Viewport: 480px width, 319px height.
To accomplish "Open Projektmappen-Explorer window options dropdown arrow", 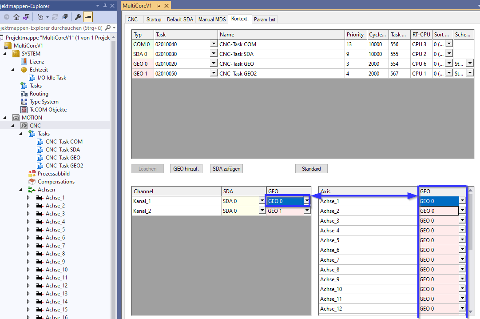I will (98, 6).
